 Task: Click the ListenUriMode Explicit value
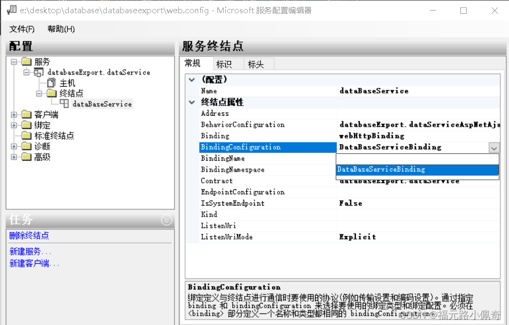click(357, 237)
